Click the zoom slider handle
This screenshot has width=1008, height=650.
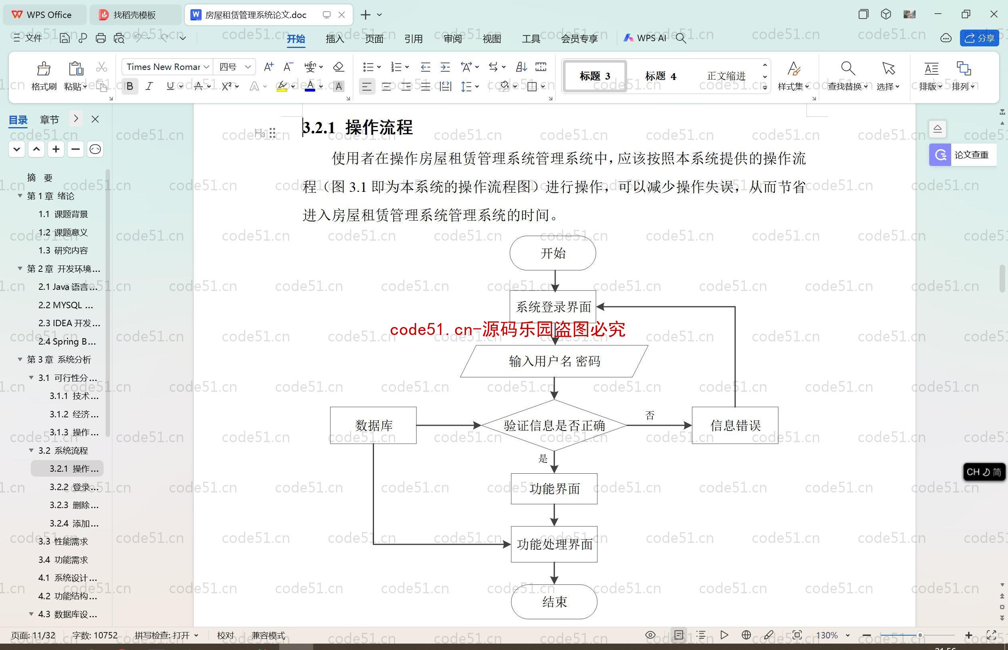919,635
